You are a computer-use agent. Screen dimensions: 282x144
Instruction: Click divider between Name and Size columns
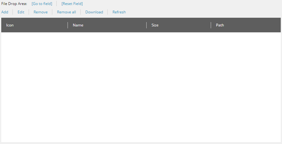click(146, 25)
